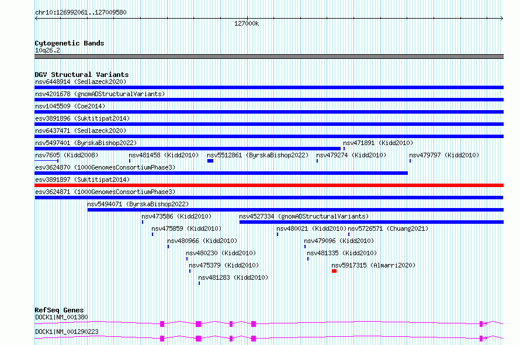Click the nsv480230 (Kidd2010) label
The width and height of the screenshot is (520, 345).
tap(221, 253)
